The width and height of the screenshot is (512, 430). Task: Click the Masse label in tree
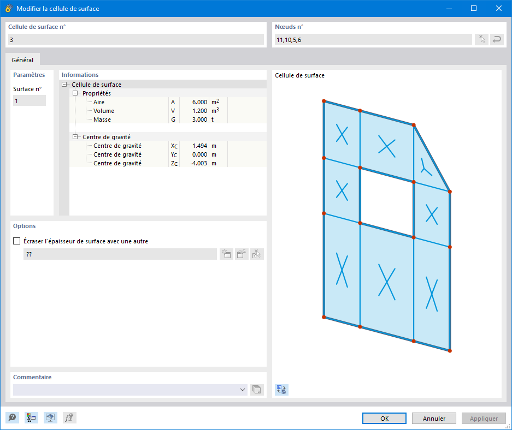[102, 120]
